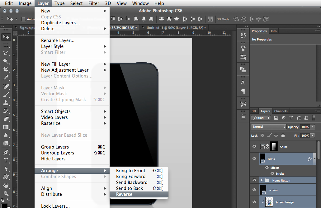The image size is (321, 208).
Task: Hide the Shine layer
Action: [x=254, y=146]
